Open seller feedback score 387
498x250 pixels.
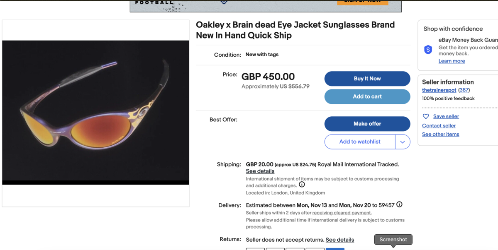464,90
